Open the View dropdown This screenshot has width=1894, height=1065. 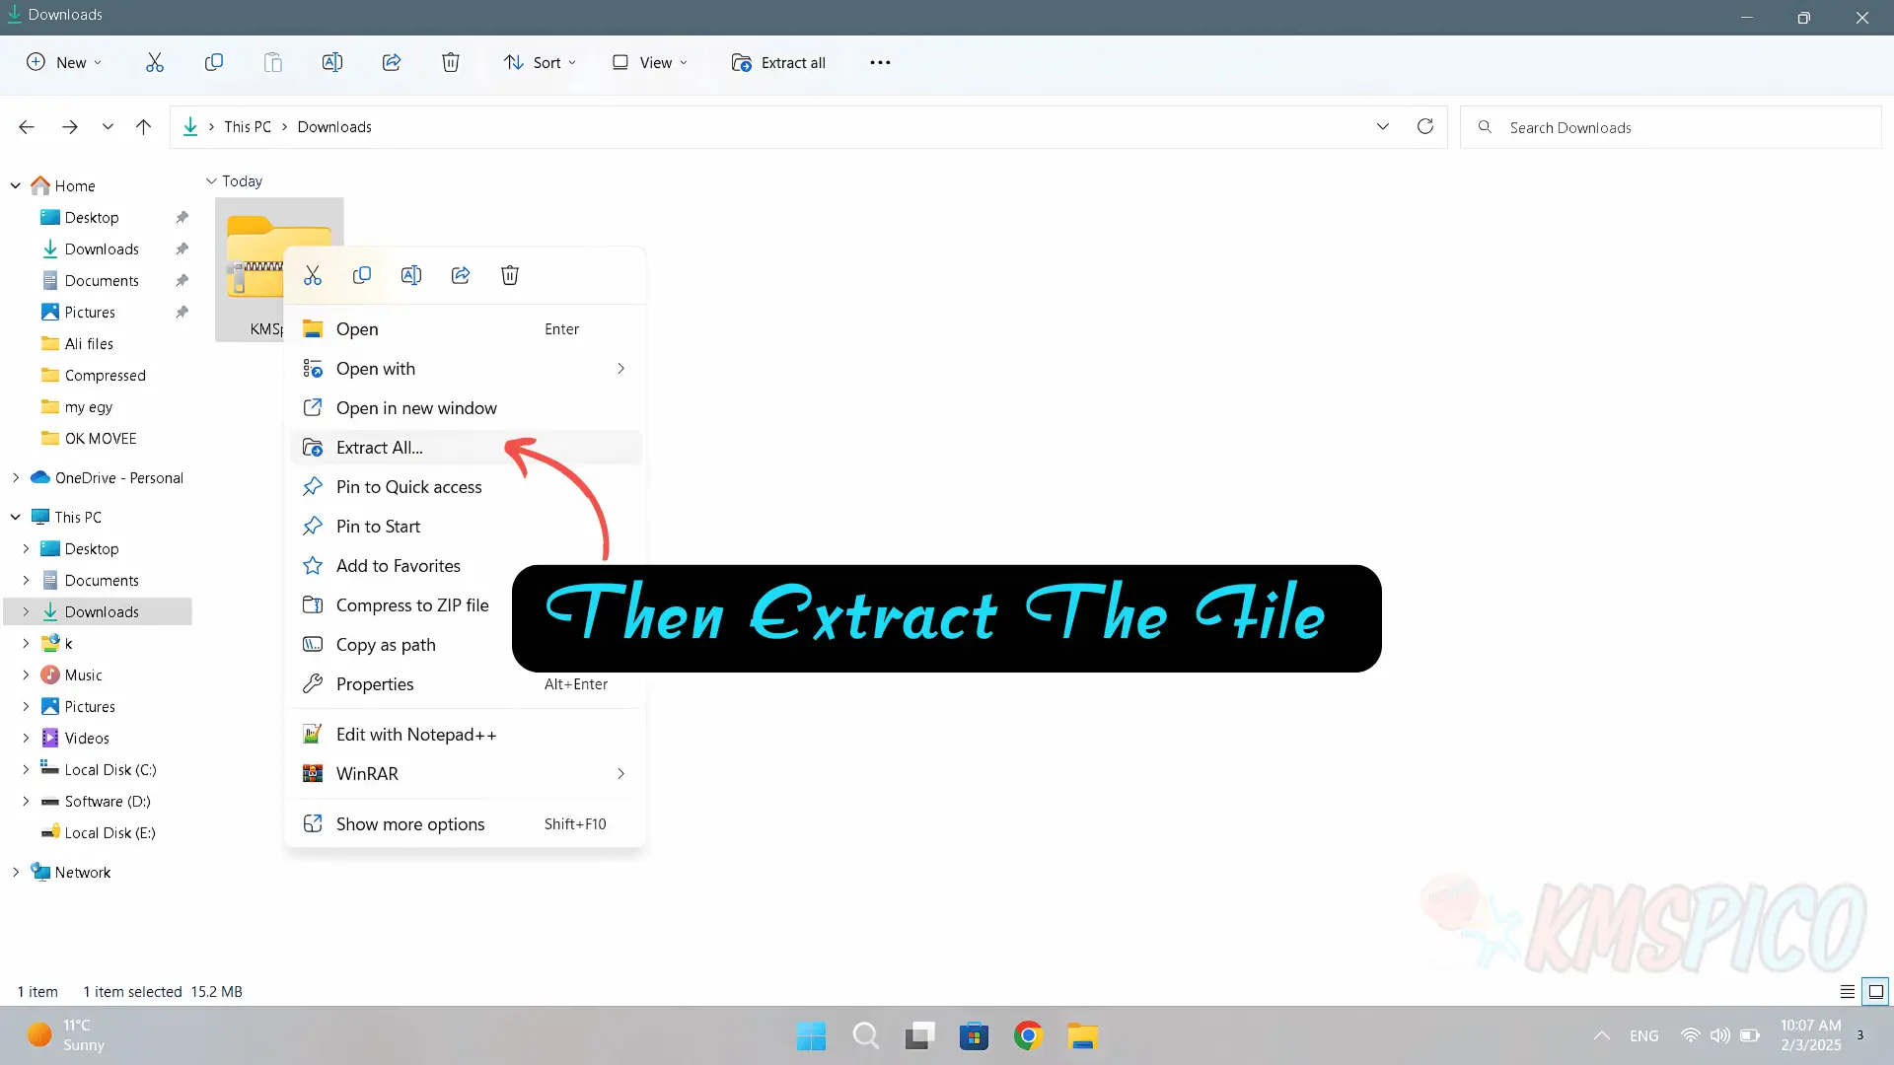pos(650,62)
